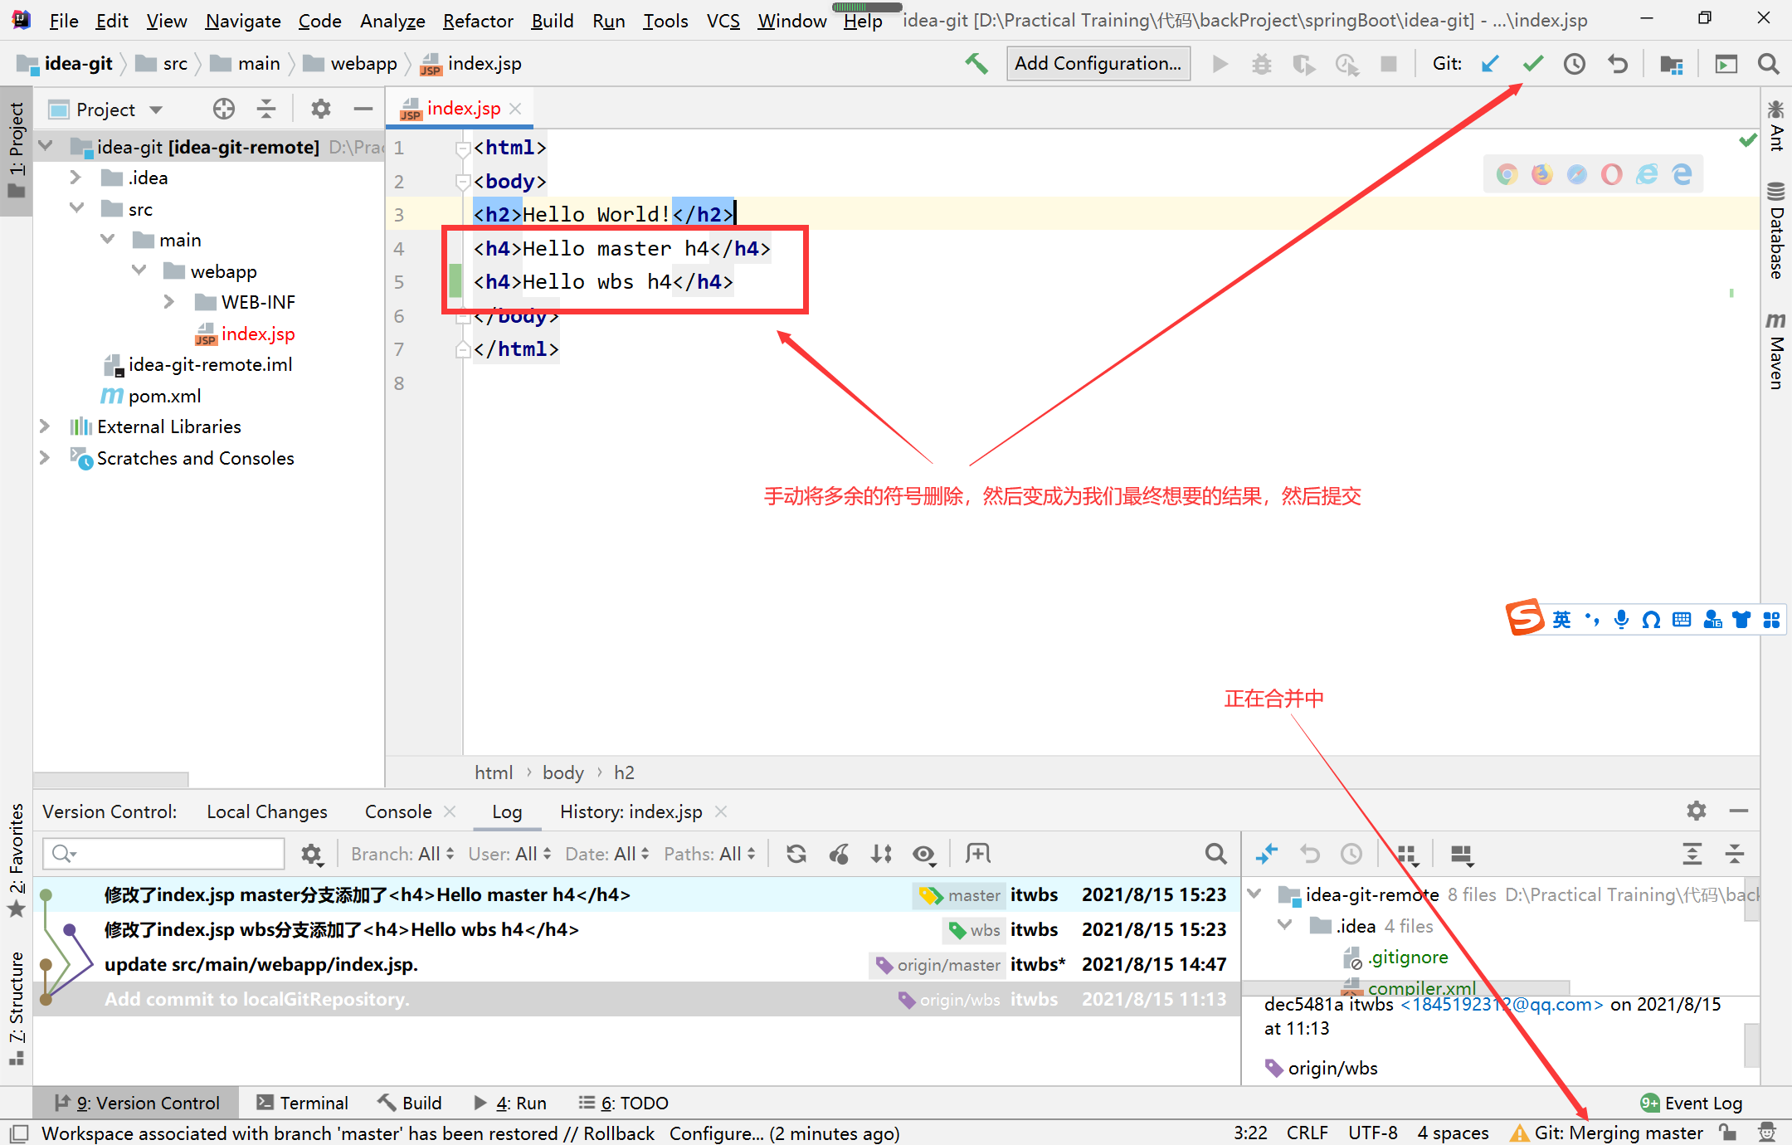Open Project Structure icon in toolbar
1792x1145 pixels.
point(1671,64)
